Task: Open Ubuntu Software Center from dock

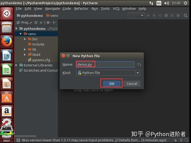Action: coord(7,97)
